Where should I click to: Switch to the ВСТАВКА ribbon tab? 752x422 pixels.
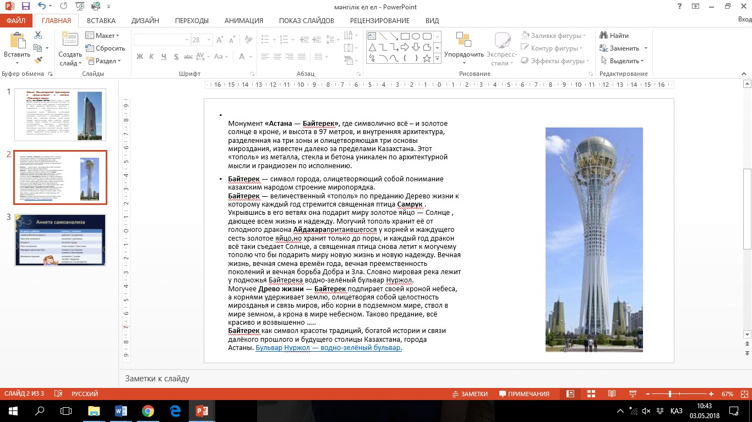click(x=101, y=21)
